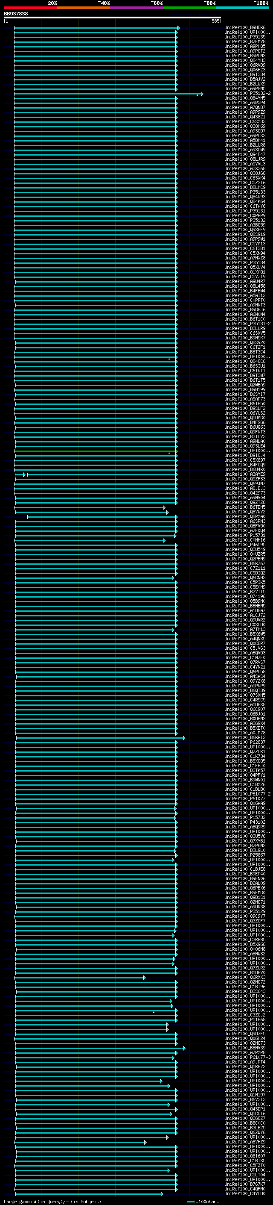Select hit label UniRef100_B5AJV2
The image size is (273, 1205).
(245, 79)
